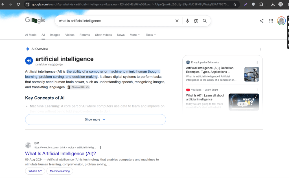
Task: Click the Encyclopedia Britannica source name
Action: pos(205,62)
